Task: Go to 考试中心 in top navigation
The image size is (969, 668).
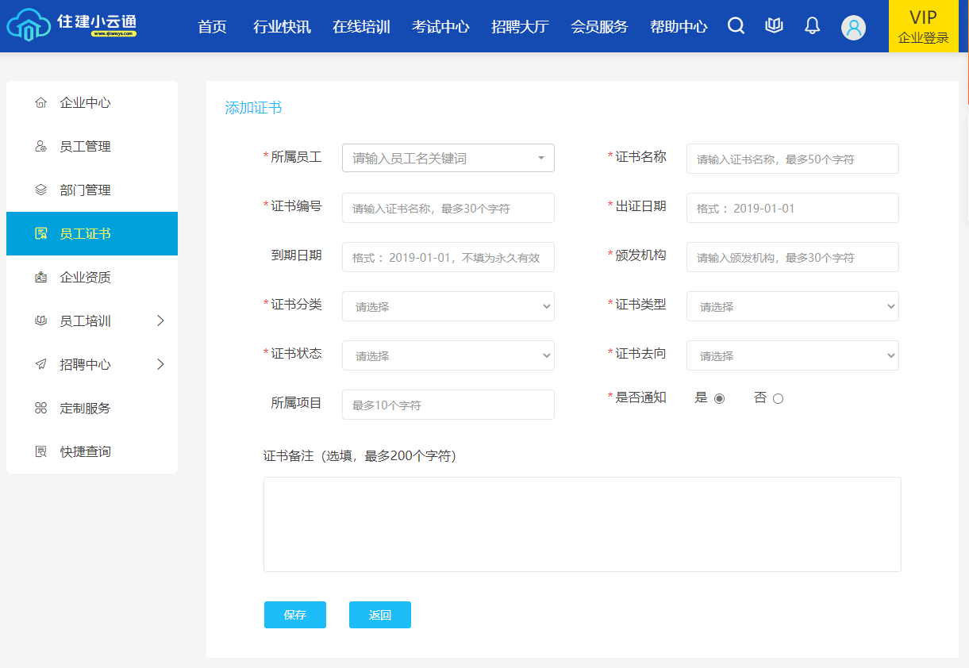Action: coord(440,27)
